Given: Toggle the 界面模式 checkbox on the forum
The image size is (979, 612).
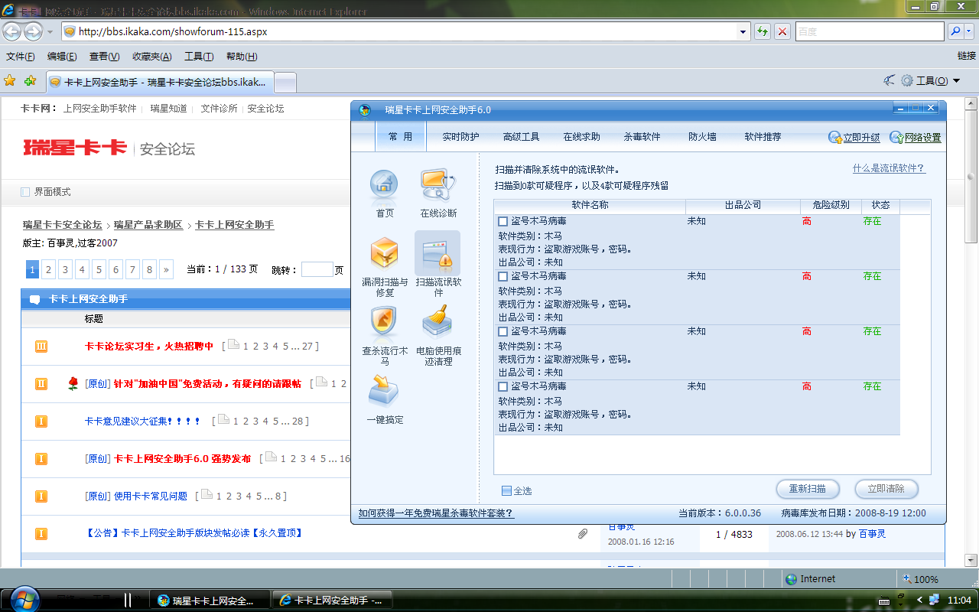Looking at the screenshot, I should (25, 192).
